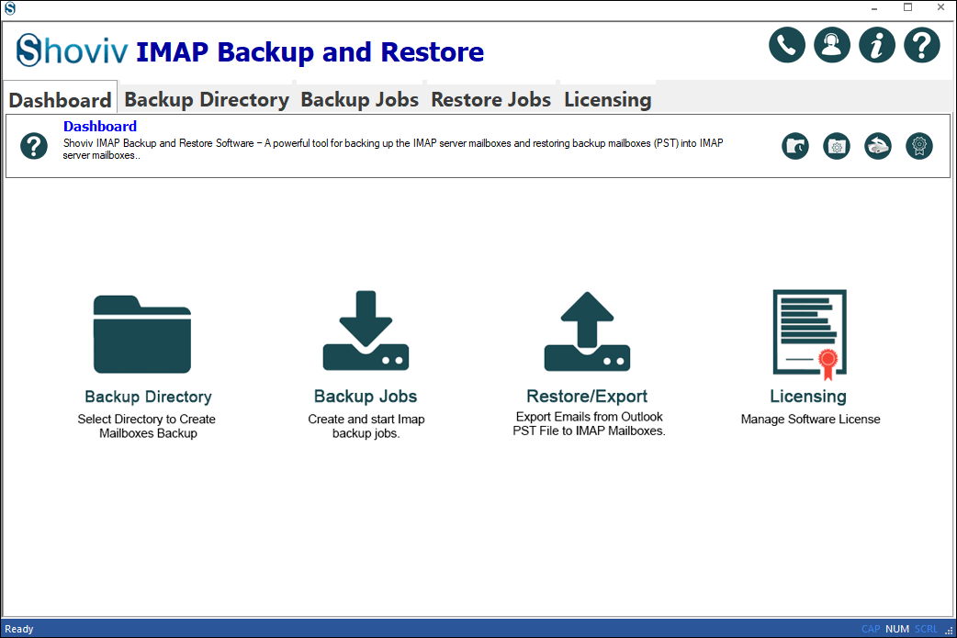Click the question mark icon beside Dashboard description
This screenshot has width=957, height=638.
tap(34, 146)
